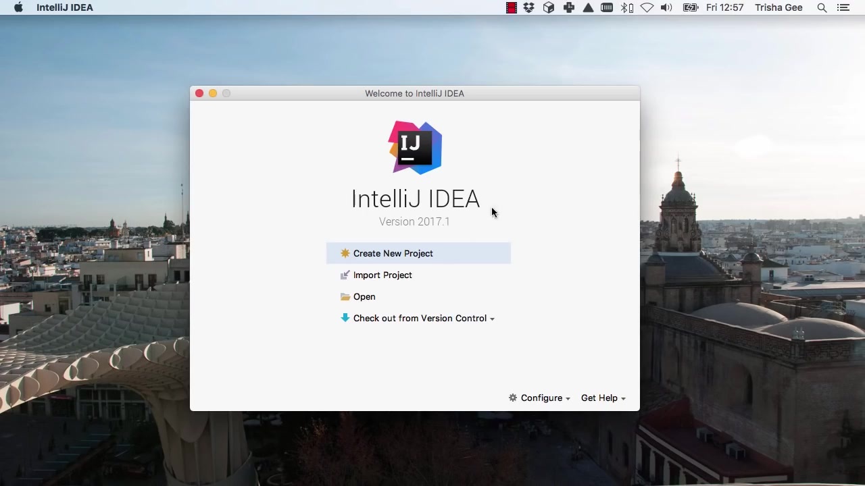Click the Open folder icon
The width and height of the screenshot is (865, 486).
(345, 296)
